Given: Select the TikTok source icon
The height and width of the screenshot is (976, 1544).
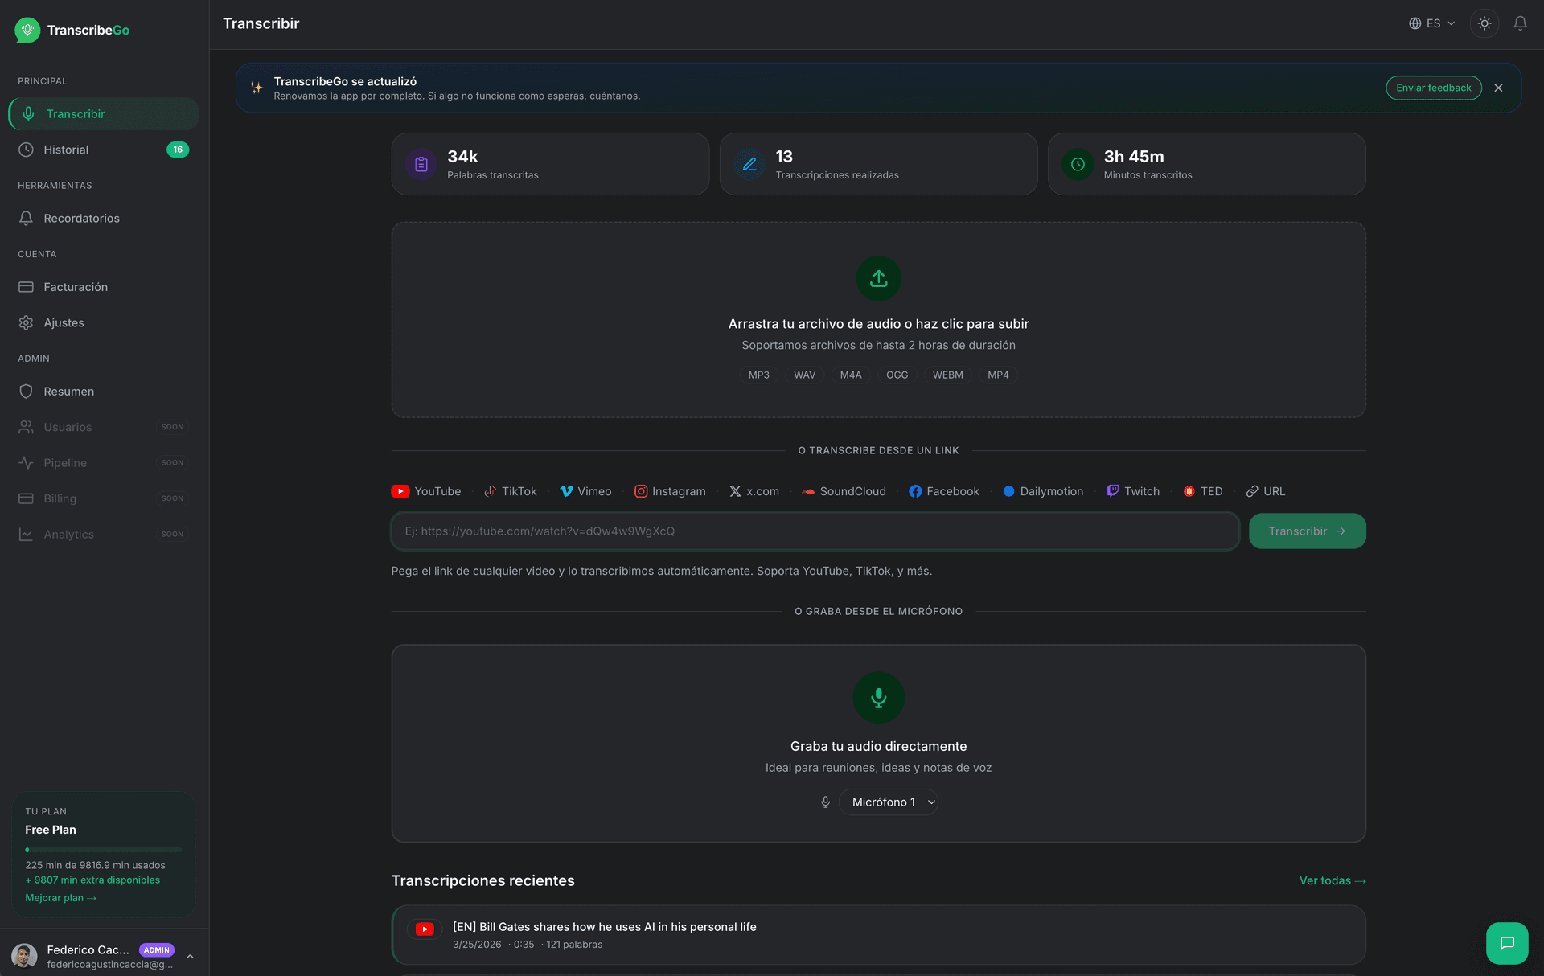Looking at the screenshot, I should point(490,490).
